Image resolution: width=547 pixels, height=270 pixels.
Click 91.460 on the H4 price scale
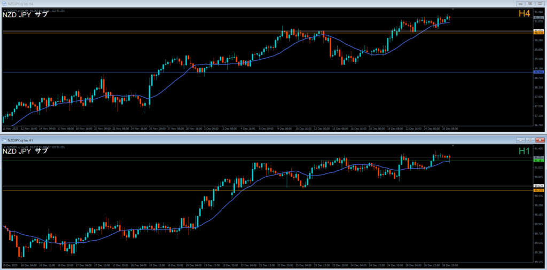point(538,12)
